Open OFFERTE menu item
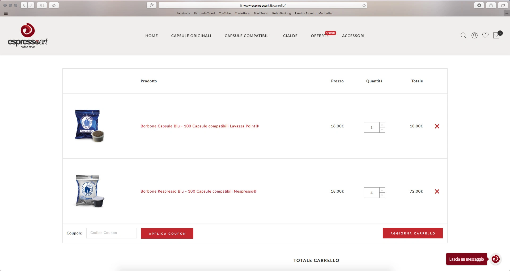Screen dimensions: 510x271 (320, 36)
